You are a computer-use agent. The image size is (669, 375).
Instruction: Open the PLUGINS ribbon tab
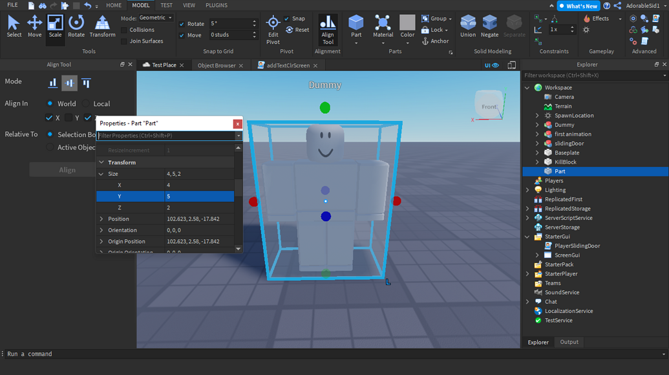217,6
